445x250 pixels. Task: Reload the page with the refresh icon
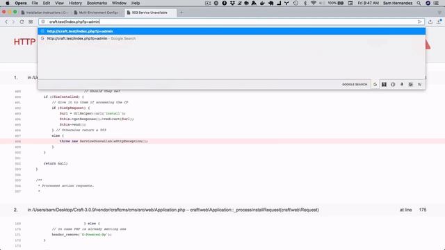(x=22, y=22)
